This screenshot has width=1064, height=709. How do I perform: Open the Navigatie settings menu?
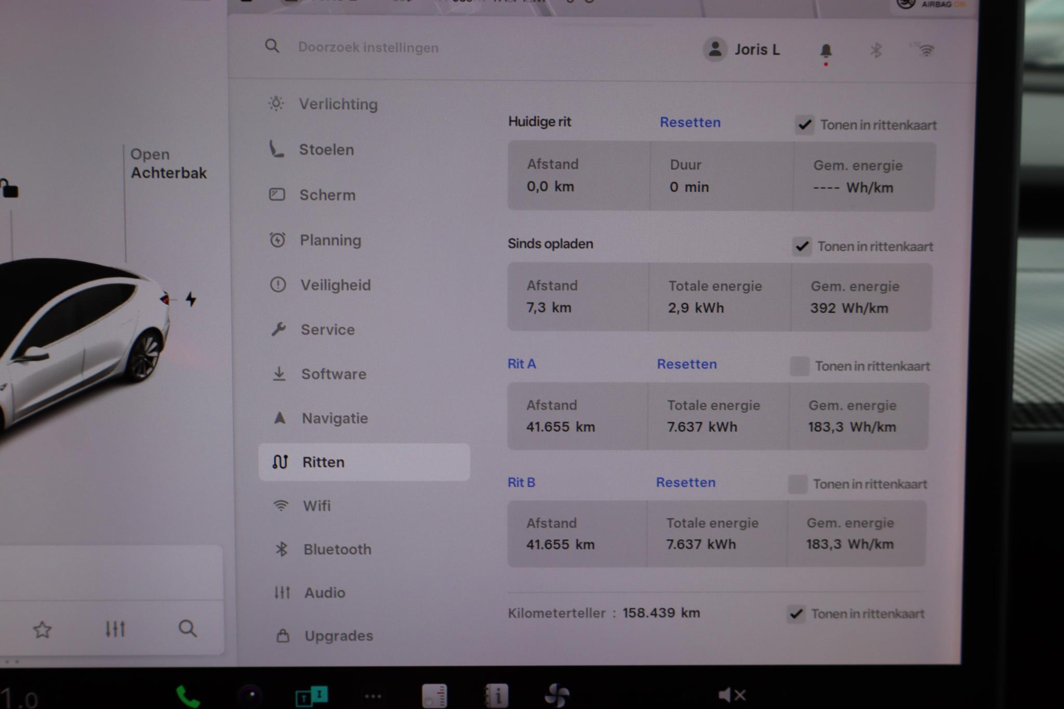pos(335,418)
